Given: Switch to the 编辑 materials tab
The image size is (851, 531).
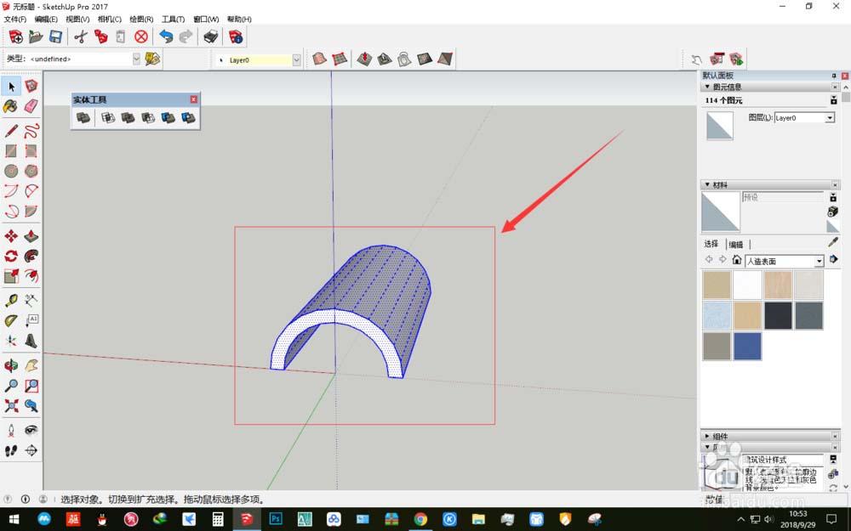Looking at the screenshot, I should 735,245.
